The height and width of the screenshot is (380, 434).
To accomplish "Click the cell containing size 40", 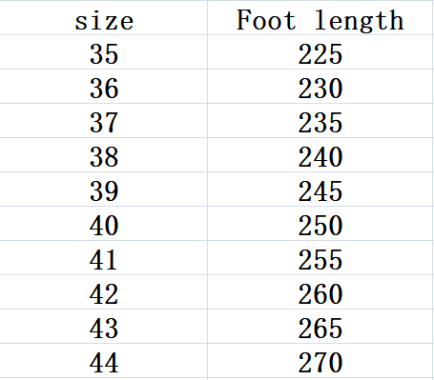I will tap(104, 224).
